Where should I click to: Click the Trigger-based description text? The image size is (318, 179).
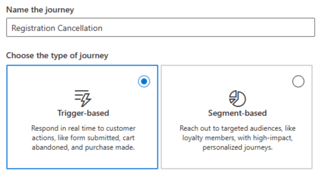click(83, 138)
